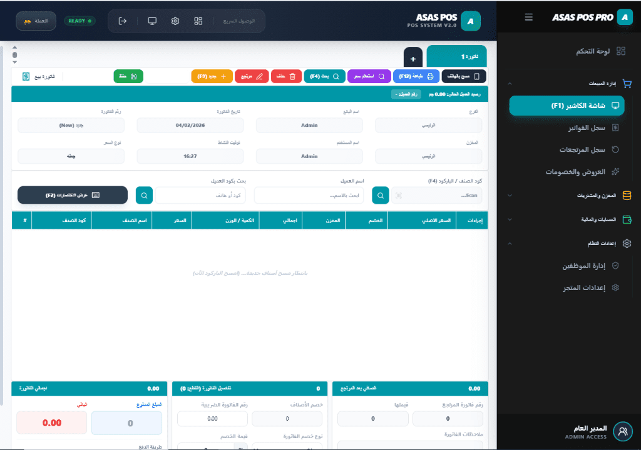641x450 pixels.
Task: Click search icon next to barcode field
Action: point(380,196)
